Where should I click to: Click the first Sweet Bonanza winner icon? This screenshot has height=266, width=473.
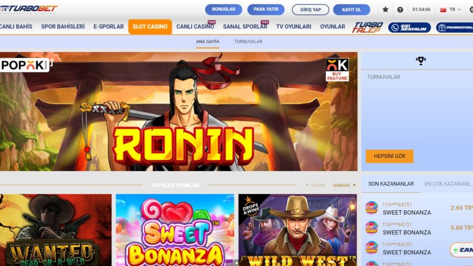tap(371, 208)
